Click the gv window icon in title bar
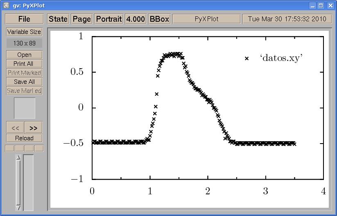 click(x=6, y=6)
